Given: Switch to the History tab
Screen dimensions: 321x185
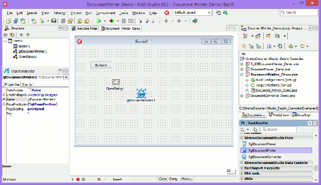Looking at the screenshot, I should pyautogui.click(x=187, y=179).
